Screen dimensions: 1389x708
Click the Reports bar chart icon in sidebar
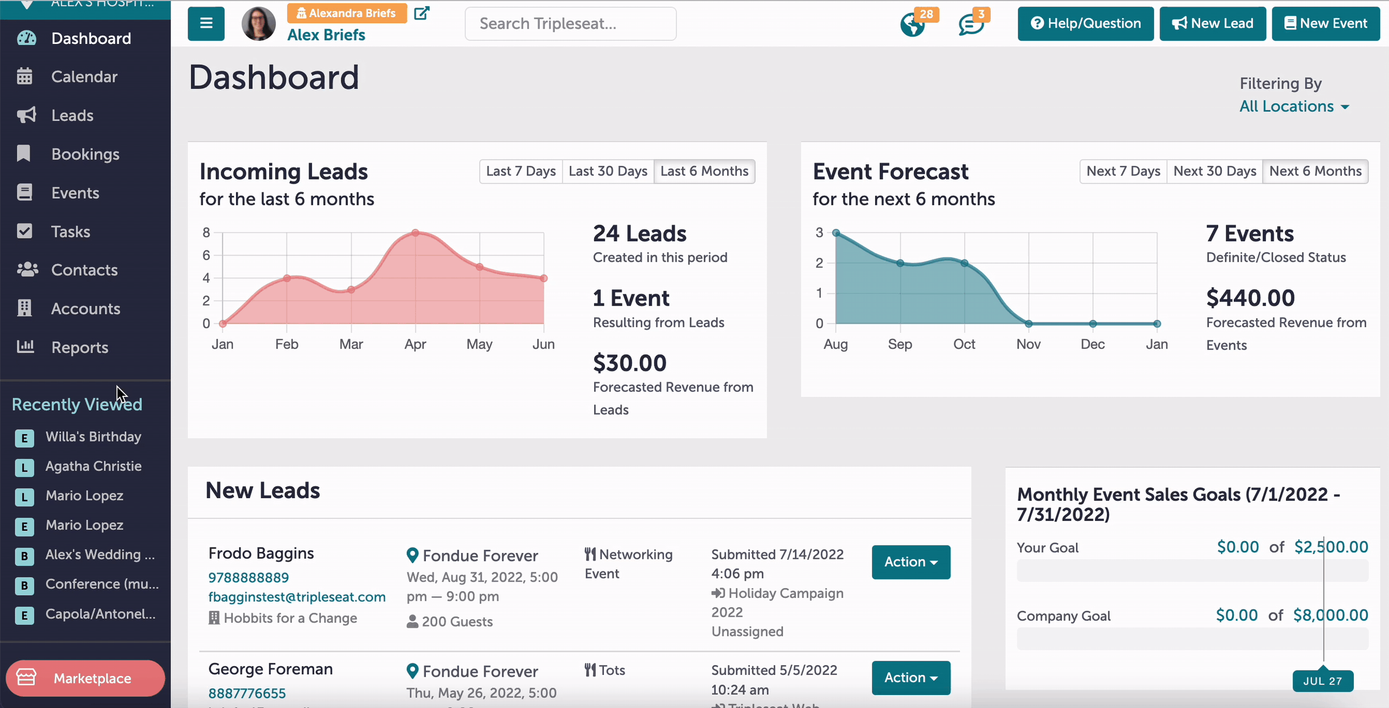(x=26, y=347)
